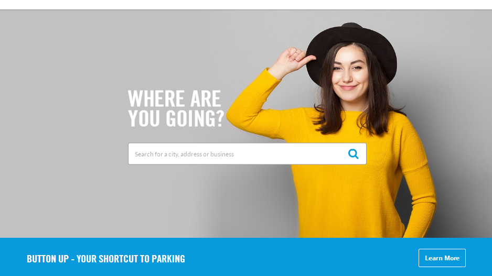Focus the city, address or business search field
Screen dimensions: 492x276
coord(247,154)
